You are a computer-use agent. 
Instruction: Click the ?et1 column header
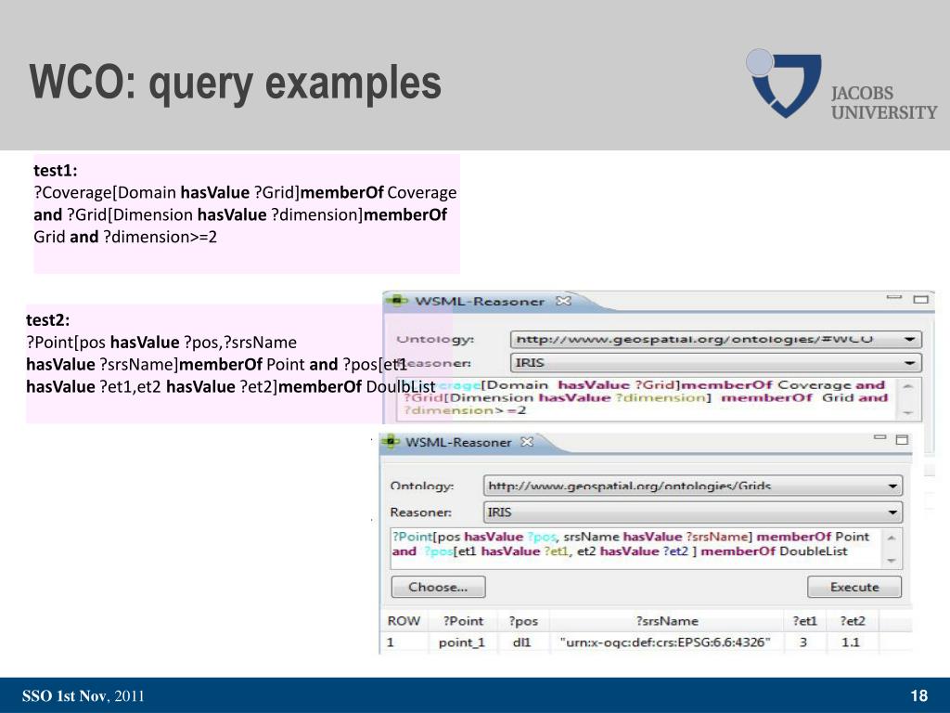click(804, 621)
